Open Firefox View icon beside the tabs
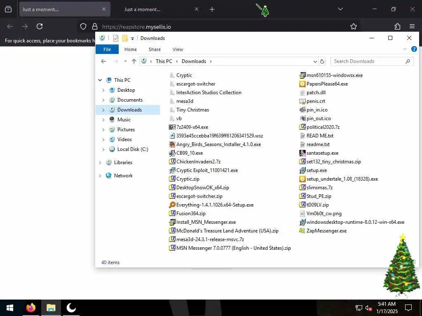This screenshot has width=422, height=316. (8, 9)
